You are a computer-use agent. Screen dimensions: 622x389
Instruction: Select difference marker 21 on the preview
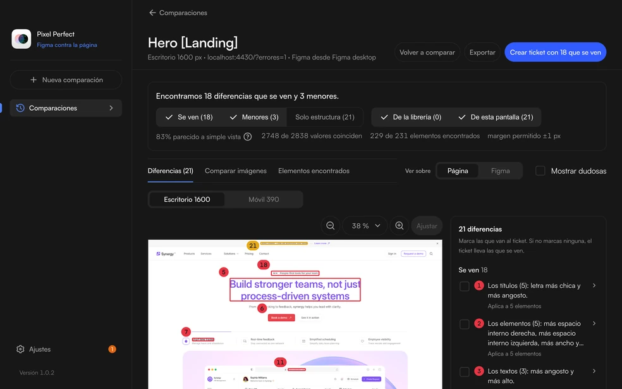[253, 245]
